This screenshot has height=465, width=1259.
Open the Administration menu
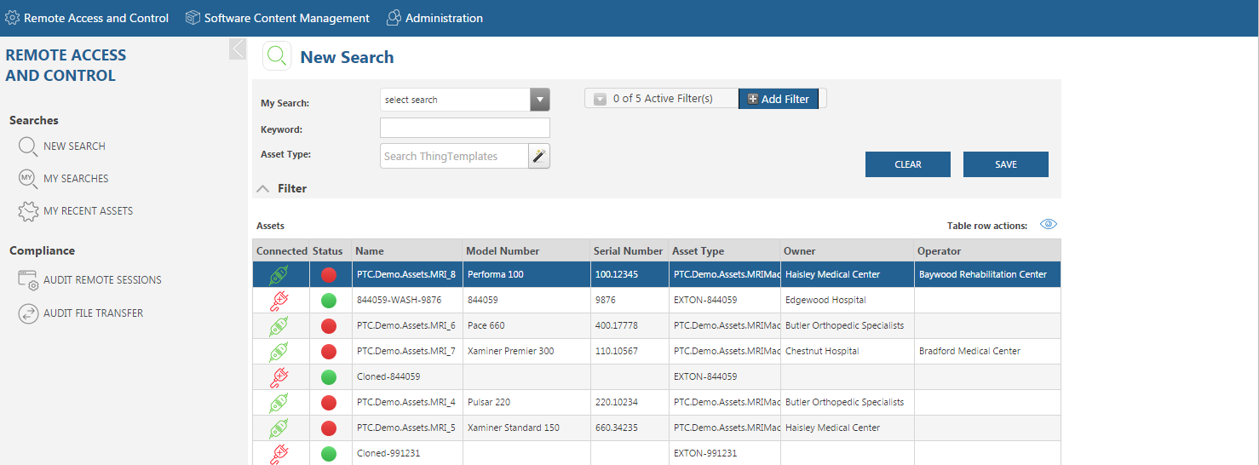(434, 18)
